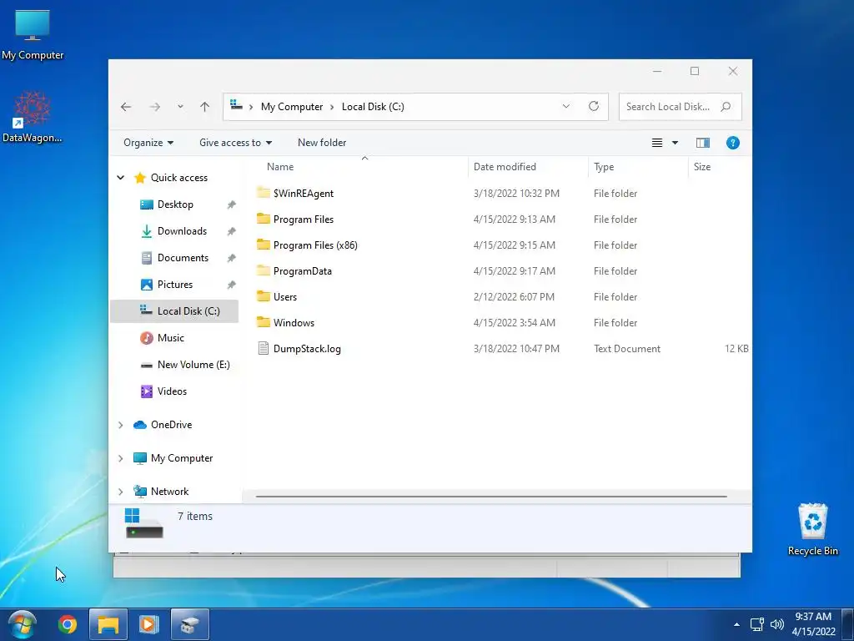Image resolution: width=854 pixels, height=641 pixels.
Task: Open Documents in the sidebar
Action: 183,258
